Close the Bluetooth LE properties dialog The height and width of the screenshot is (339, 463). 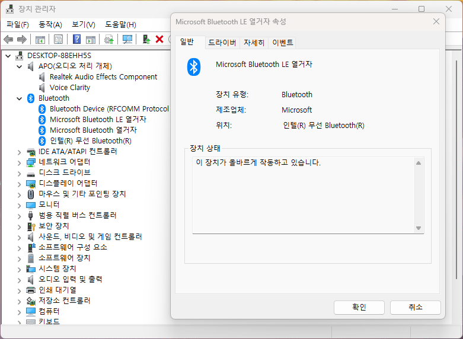coord(436,21)
